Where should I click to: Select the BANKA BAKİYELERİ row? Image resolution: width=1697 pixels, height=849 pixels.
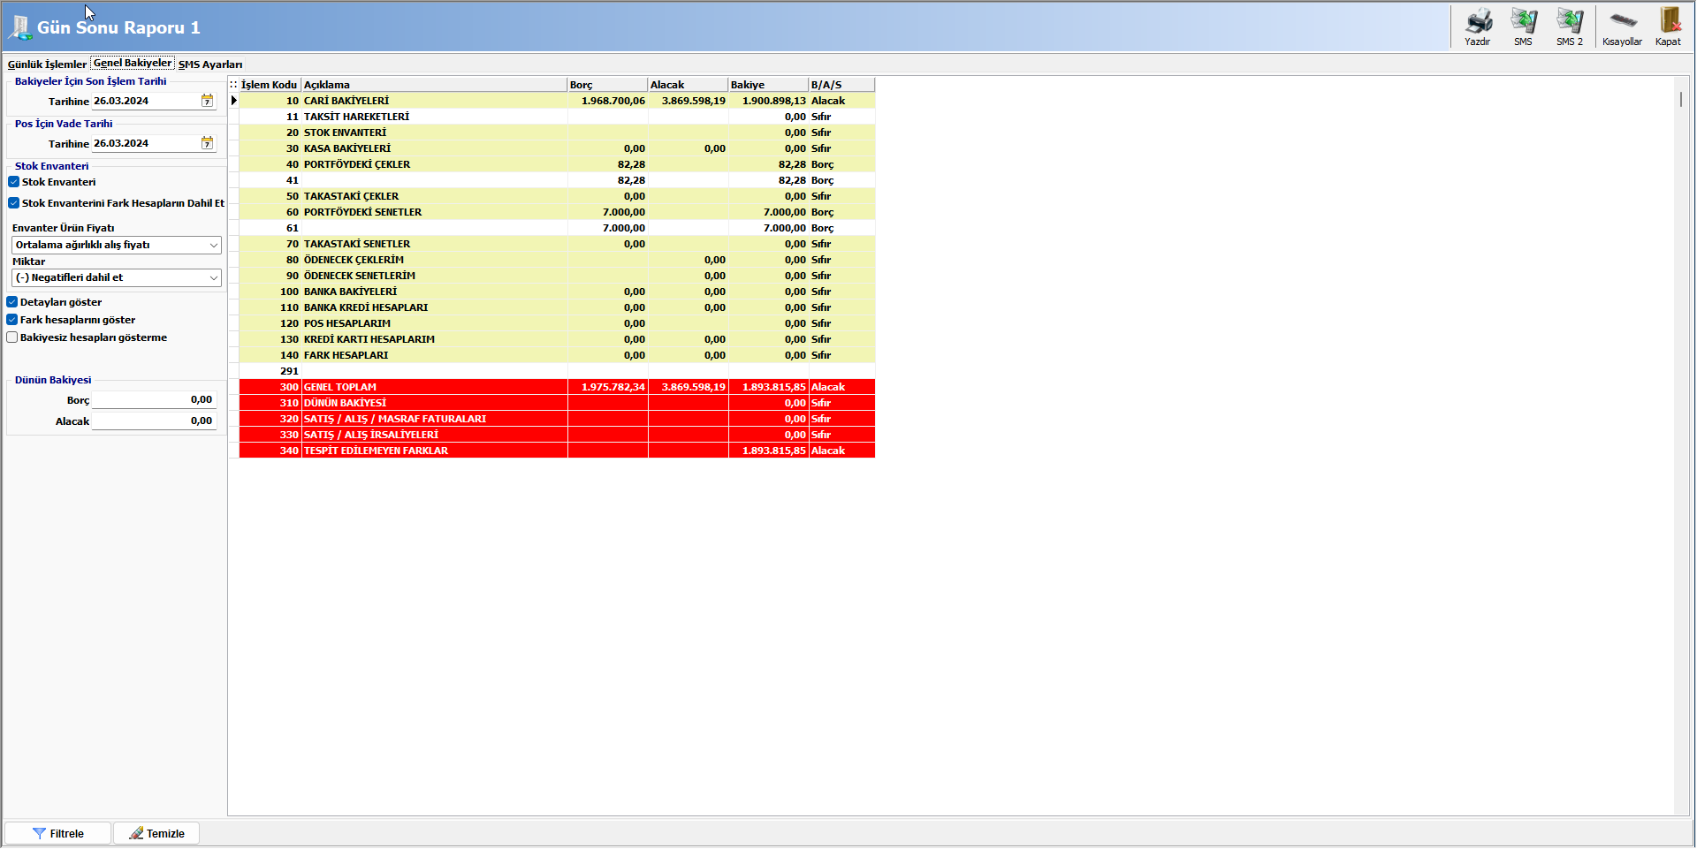click(x=557, y=292)
